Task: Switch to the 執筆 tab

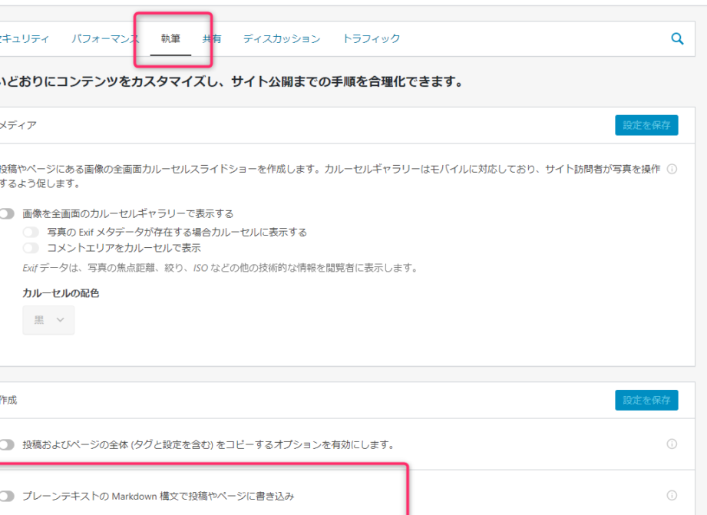Action: (170, 38)
